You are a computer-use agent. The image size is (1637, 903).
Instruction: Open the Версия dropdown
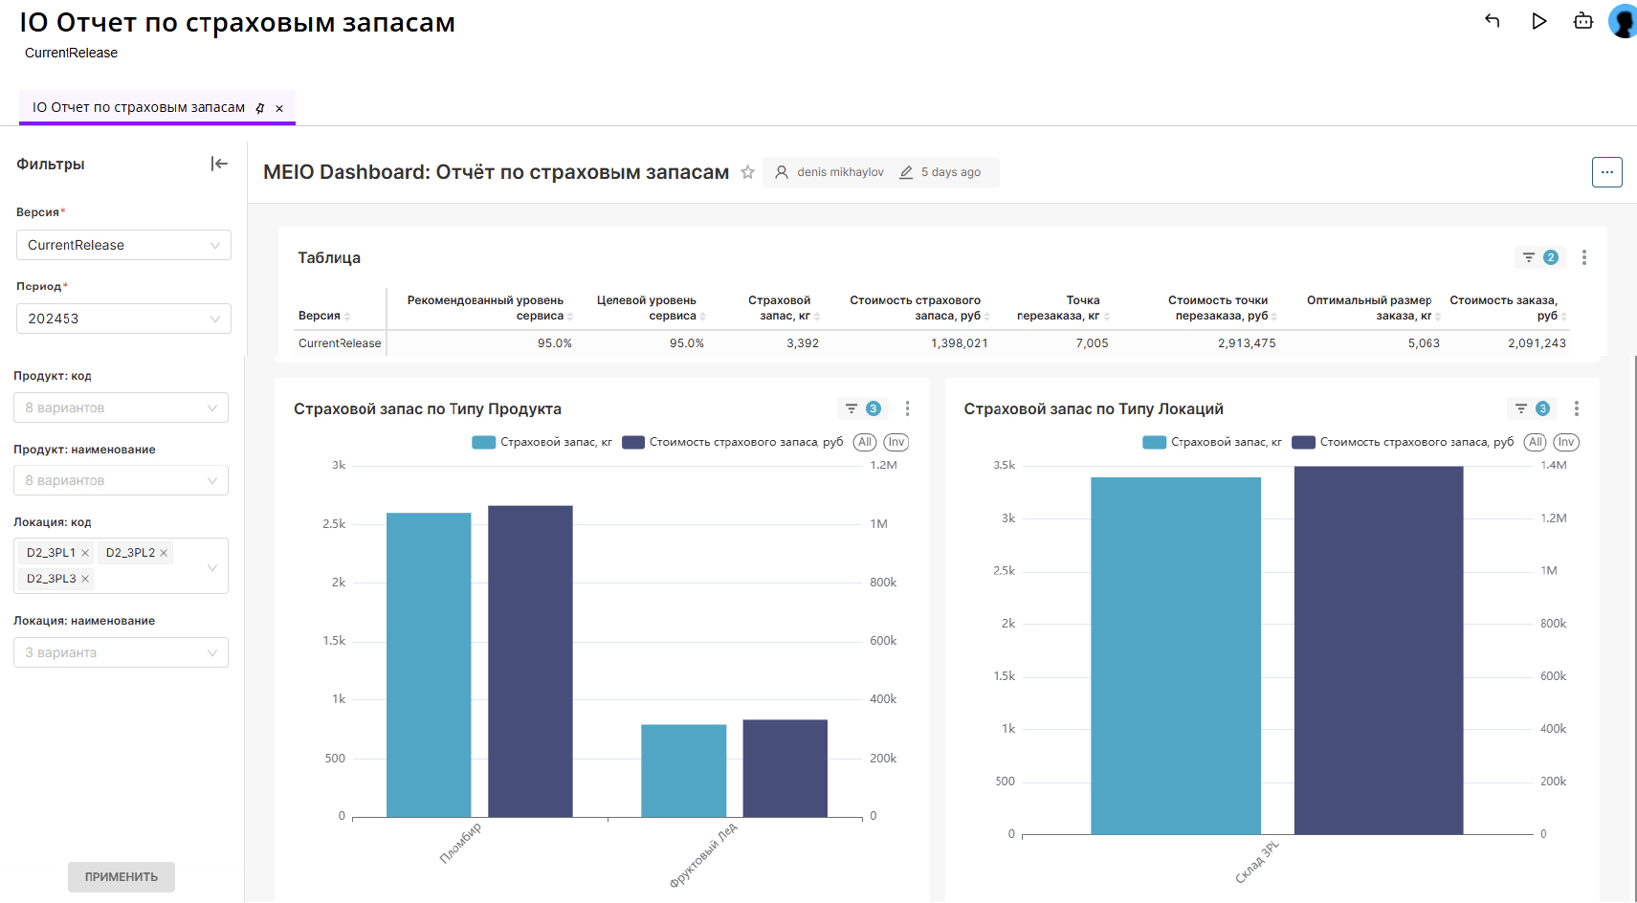coord(123,245)
